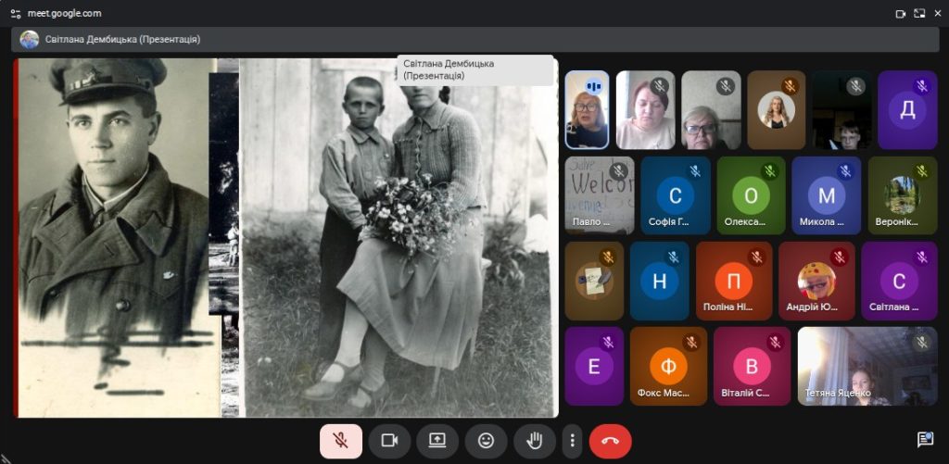Click the present screen button

point(437,441)
